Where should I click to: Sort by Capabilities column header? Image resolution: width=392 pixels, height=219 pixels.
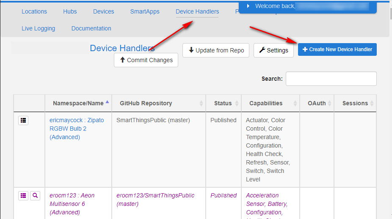(x=266, y=103)
